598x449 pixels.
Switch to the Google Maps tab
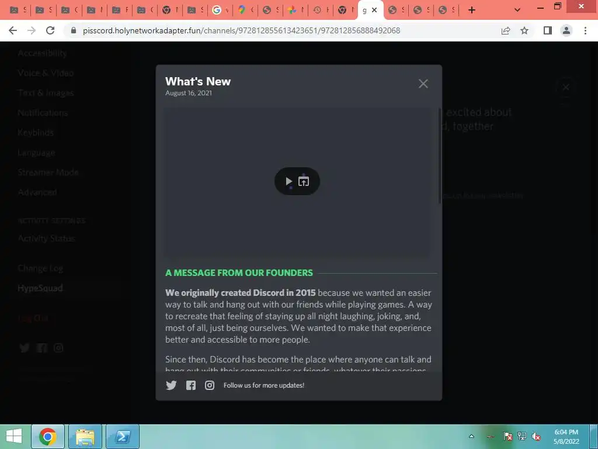tap(245, 10)
